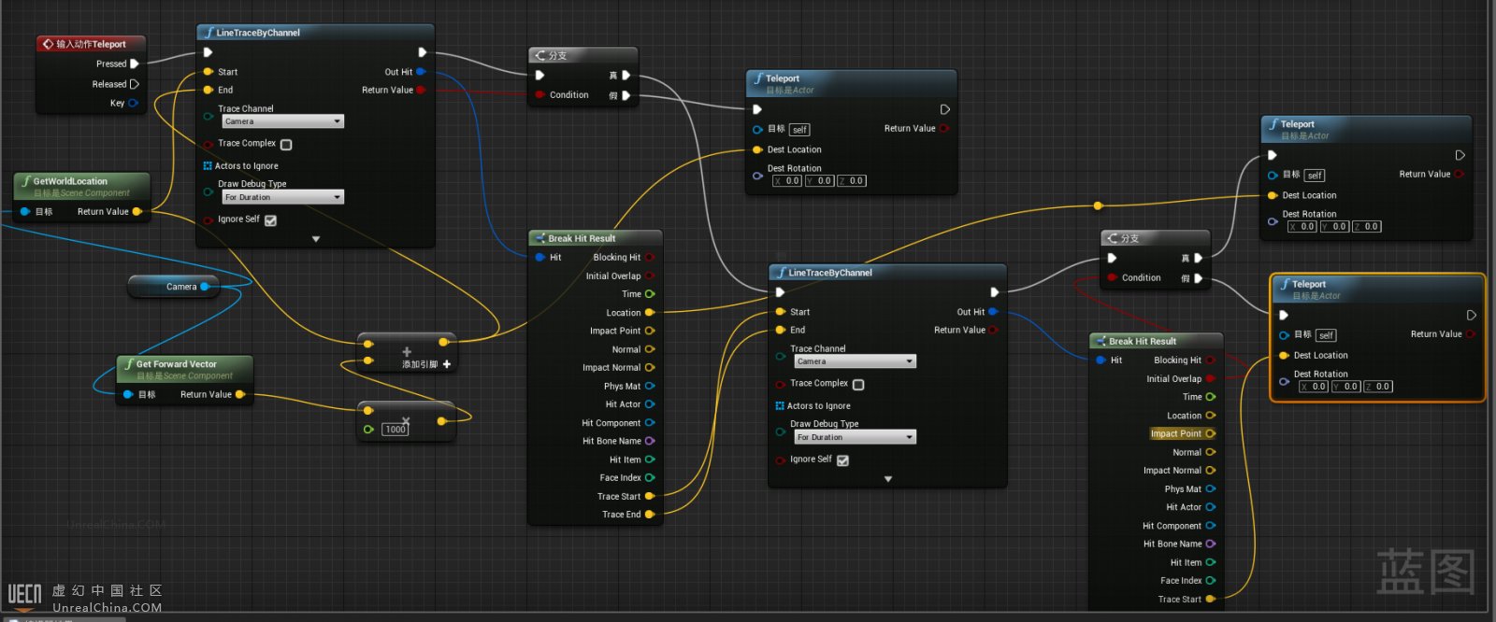
Task: Click the Released exec pin on InputAction Teleport
Action: pos(135,84)
